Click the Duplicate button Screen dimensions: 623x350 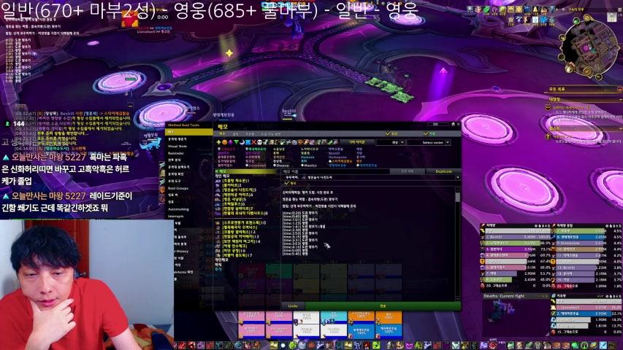tap(444, 171)
